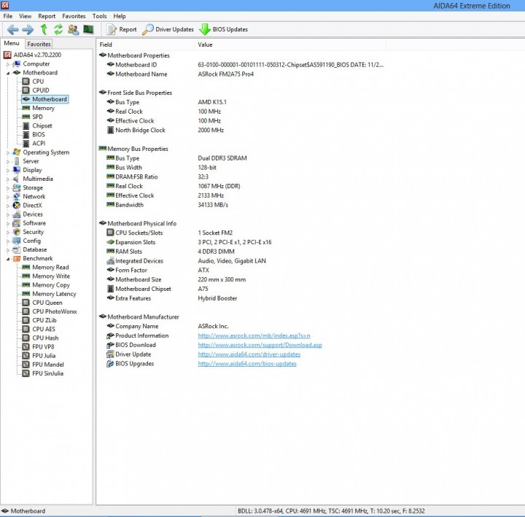Open the users management toolbar icon
Screen dimensions: 525x517
pyautogui.click(x=74, y=29)
